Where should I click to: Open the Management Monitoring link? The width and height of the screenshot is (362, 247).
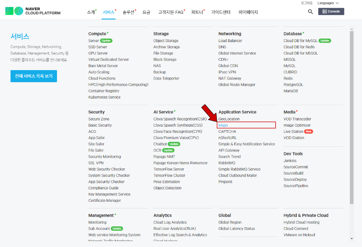coord(97,222)
